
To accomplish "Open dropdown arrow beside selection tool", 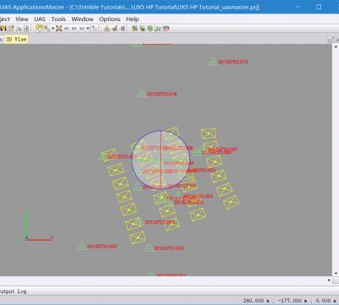I will (x=53, y=28).
